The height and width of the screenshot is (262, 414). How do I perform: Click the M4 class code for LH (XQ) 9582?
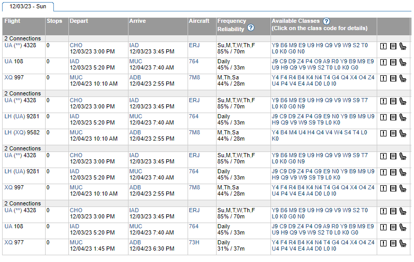[x=294, y=132]
